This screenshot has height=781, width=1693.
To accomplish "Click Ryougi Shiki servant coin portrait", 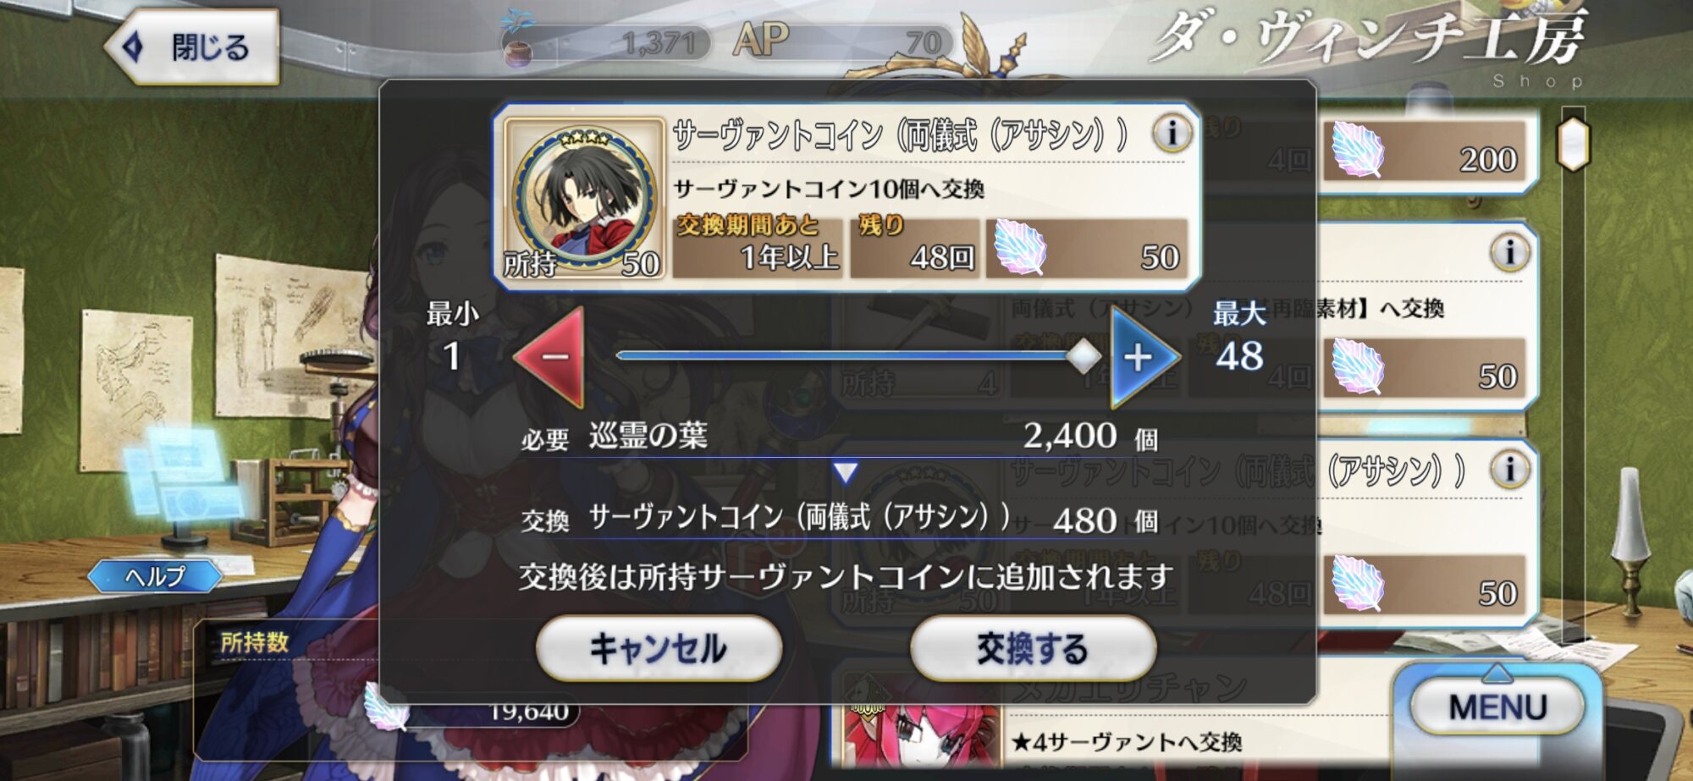I will pyautogui.click(x=584, y=198).
